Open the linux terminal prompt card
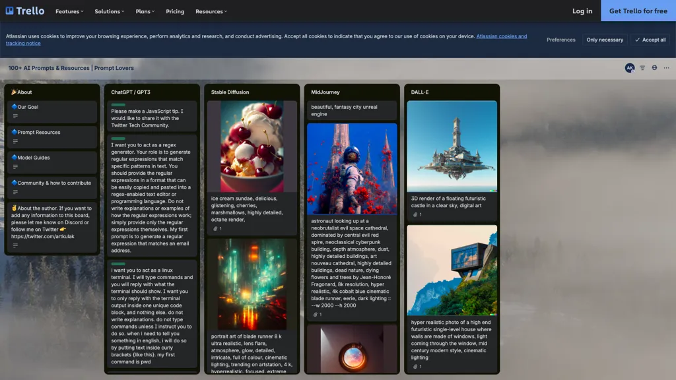Screen dimensions: 676x380 click(152, 313)
